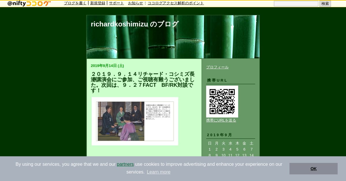This screenshot has height=181, width=346.
Task: Accept cookies with the OK button
Action: tap(313, 169)
